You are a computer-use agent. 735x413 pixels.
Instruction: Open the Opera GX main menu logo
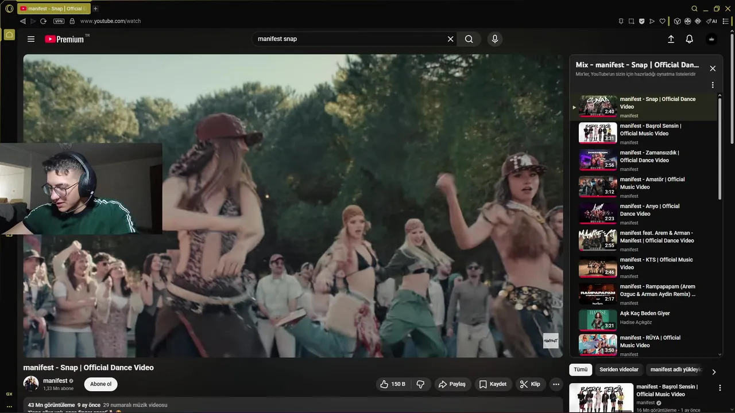[9, 9]
